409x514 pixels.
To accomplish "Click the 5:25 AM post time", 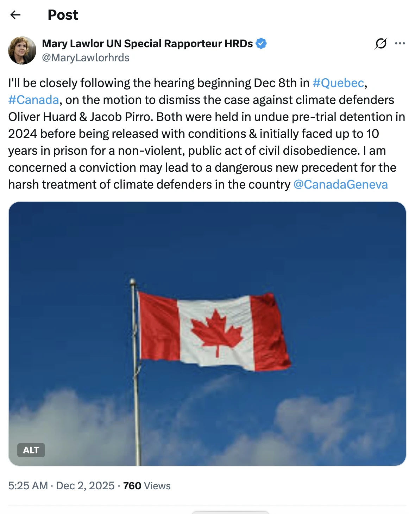I will coord(28,486).
